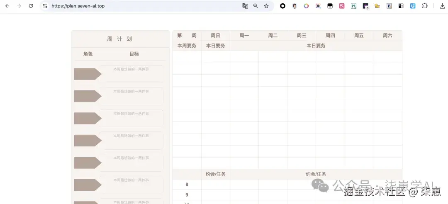This screenshot has height=204, width=448.
Task: Open the black ring extension icon
Action: pos(282,6)
